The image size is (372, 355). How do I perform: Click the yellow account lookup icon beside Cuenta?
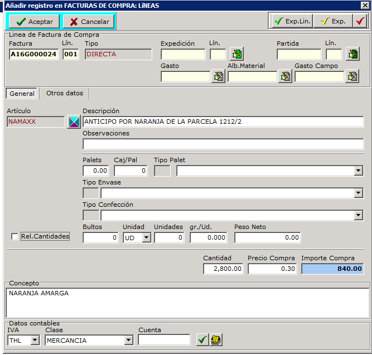click(216, 339)
